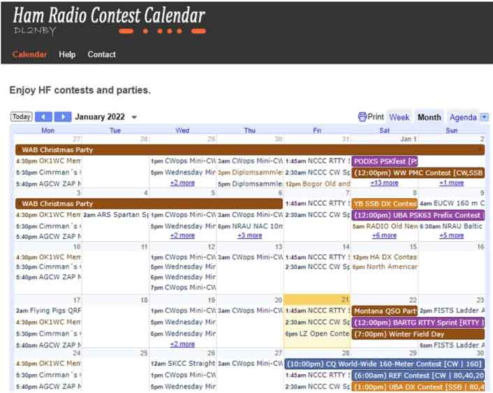Go to previous month with left arrow
This screenshot has width=493, height=393.
[43, 117]
